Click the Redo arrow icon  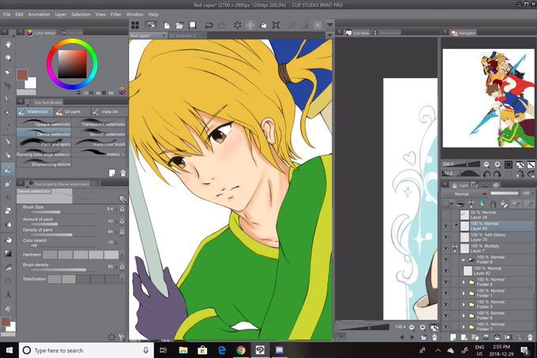pos(222,25)
